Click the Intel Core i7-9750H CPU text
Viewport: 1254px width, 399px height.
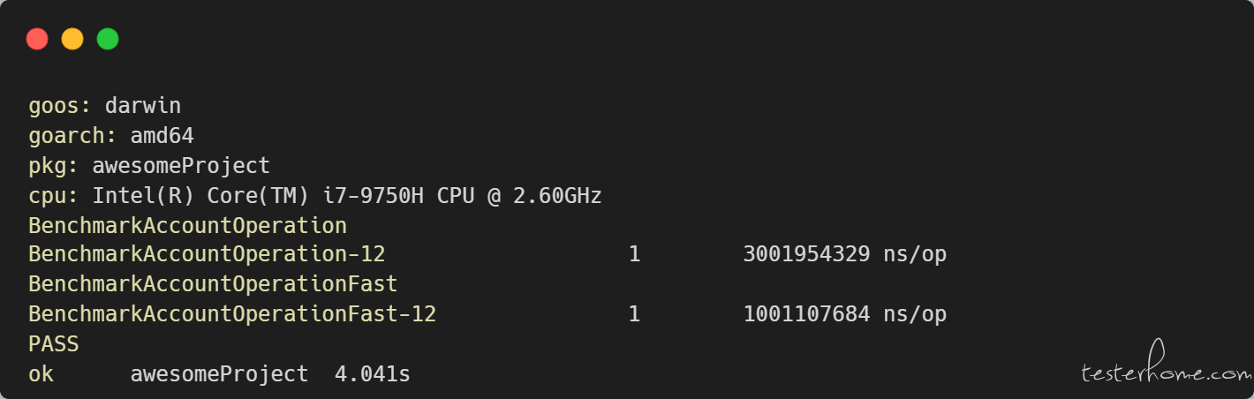pos(347,196)
